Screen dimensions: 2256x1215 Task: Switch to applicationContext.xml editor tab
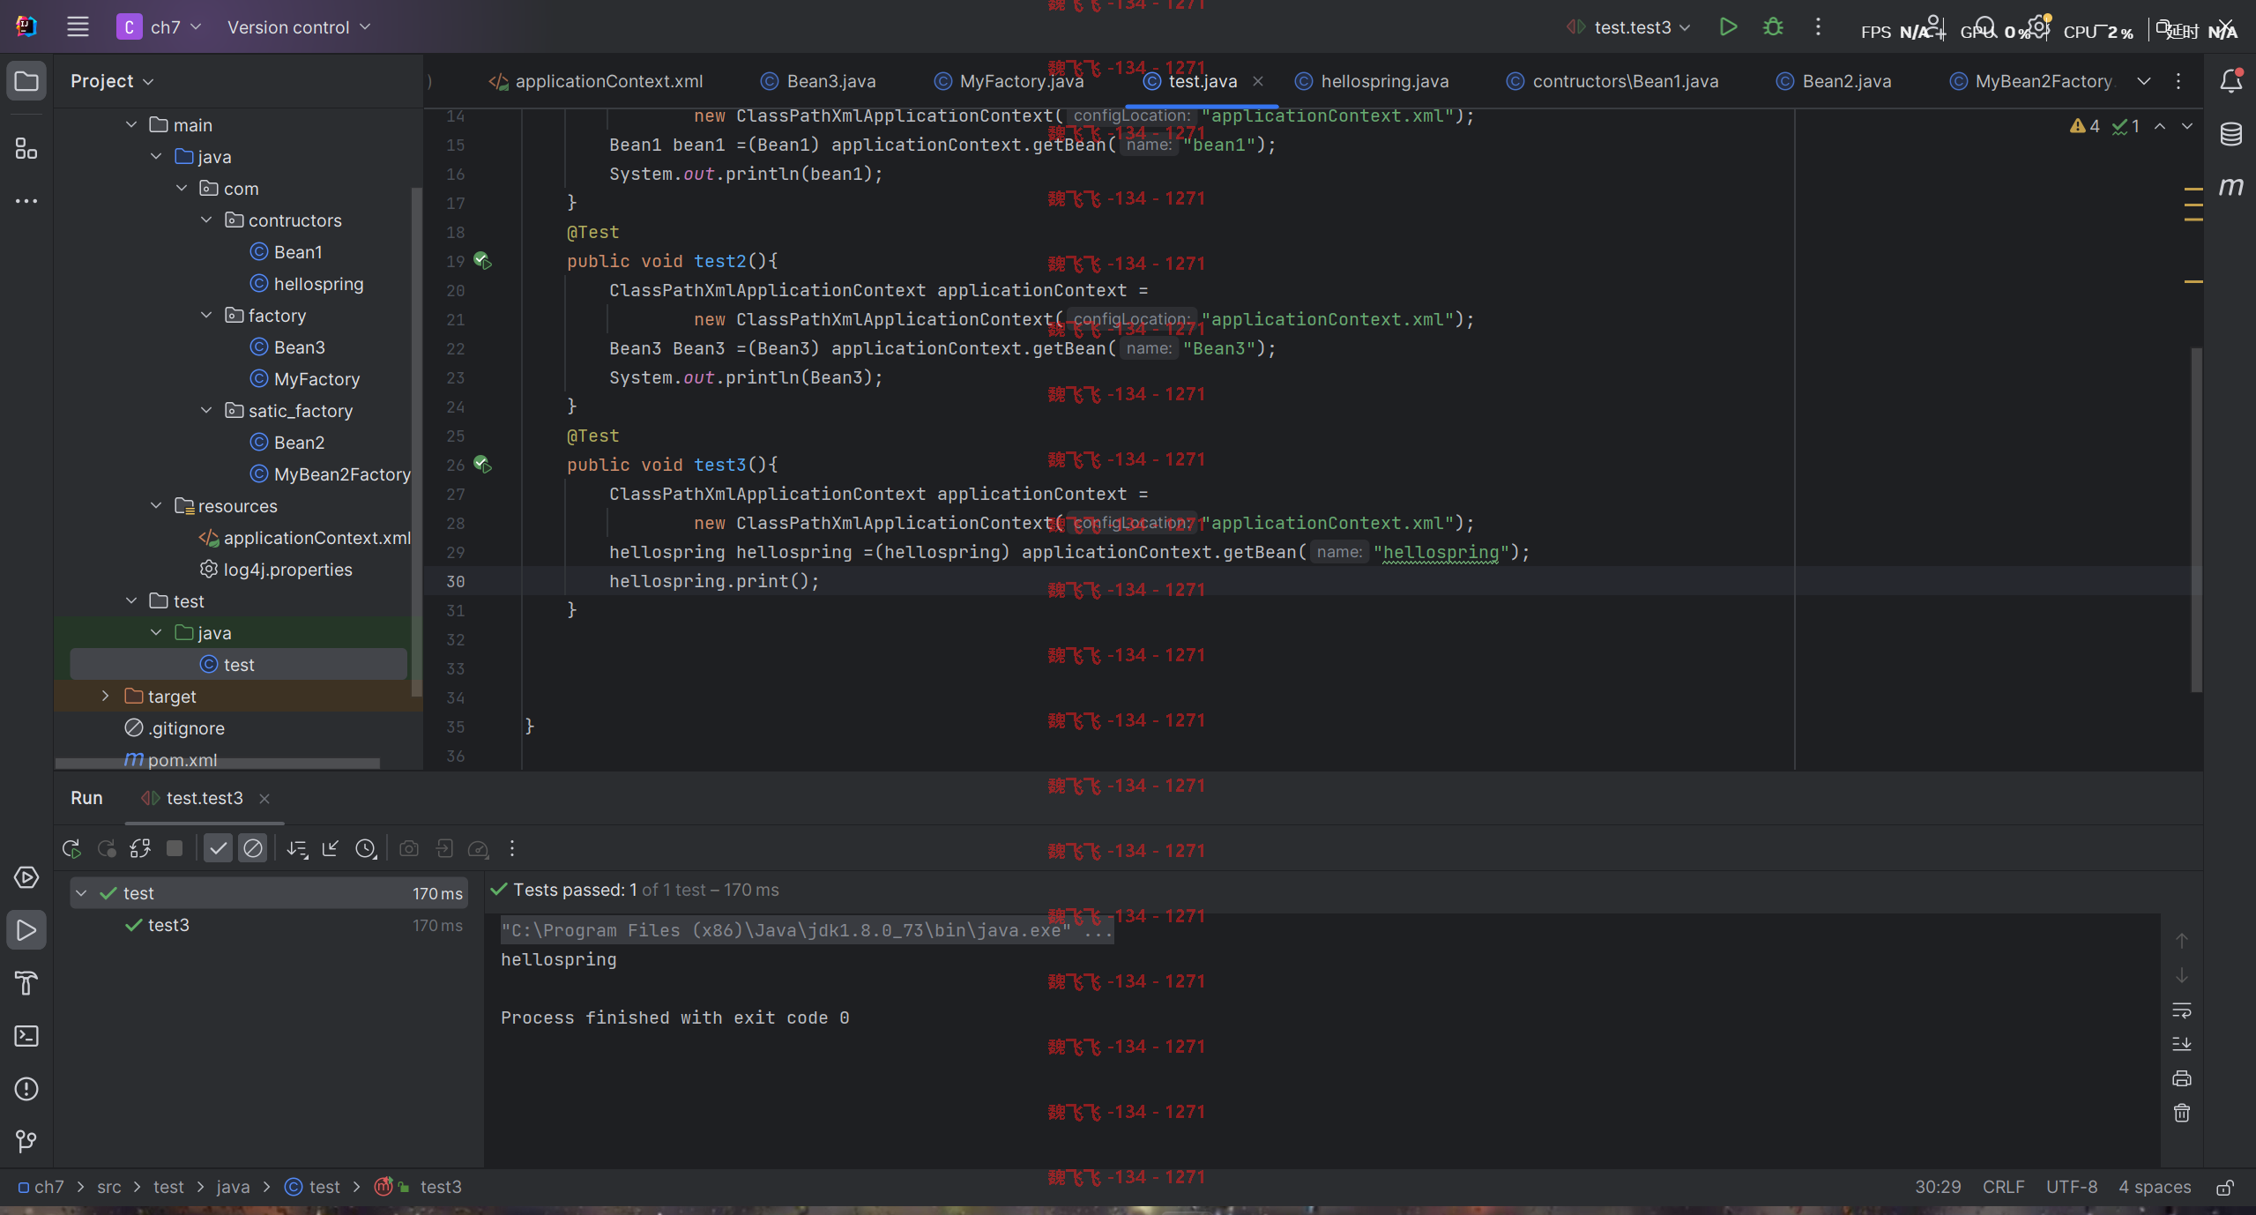tap(596, 81)
